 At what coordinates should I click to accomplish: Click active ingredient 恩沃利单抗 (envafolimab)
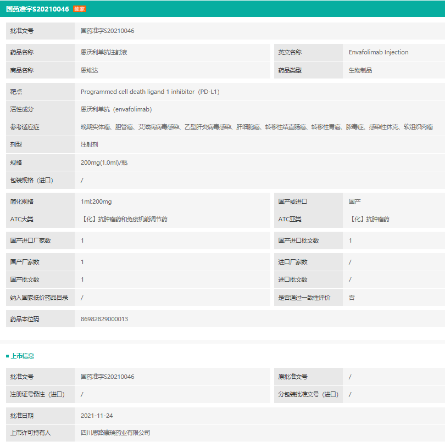click(x=116, y=109)
